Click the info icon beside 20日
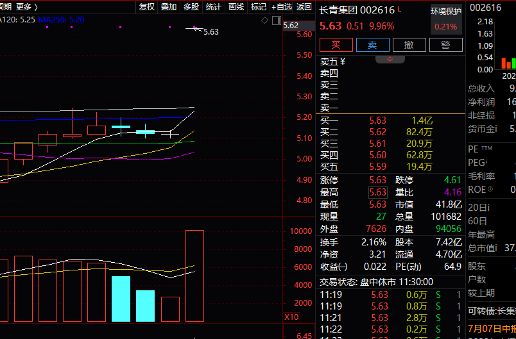 pyautogui.click(x=488, y=207)
